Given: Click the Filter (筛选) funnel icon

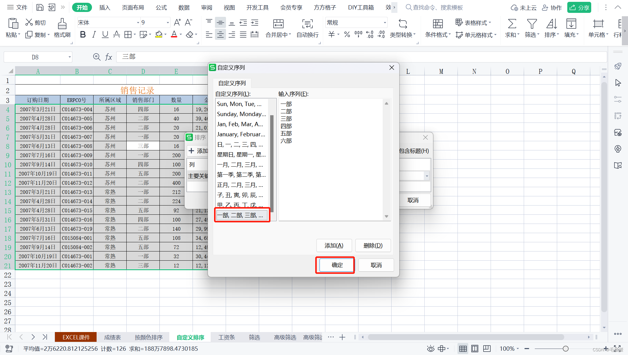Looking at the screenshot, I should [532, 24].
